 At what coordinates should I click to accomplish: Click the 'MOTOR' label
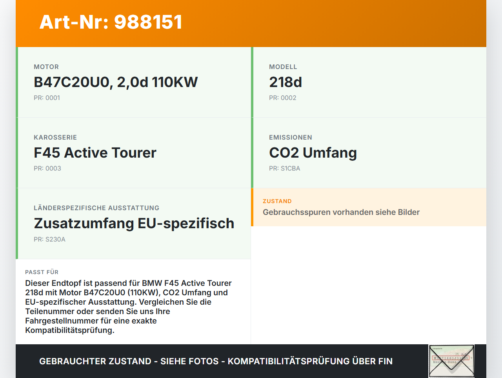(46, 67)
